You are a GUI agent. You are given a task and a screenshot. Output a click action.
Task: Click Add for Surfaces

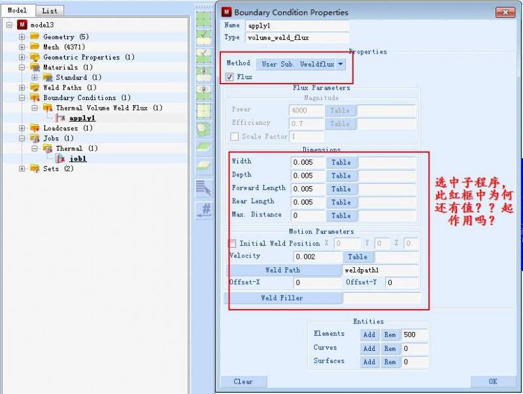tap(369, 362)
